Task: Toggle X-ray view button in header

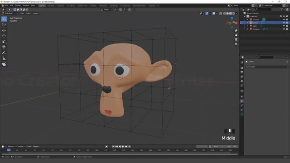Action: click(x=221, y=13)
